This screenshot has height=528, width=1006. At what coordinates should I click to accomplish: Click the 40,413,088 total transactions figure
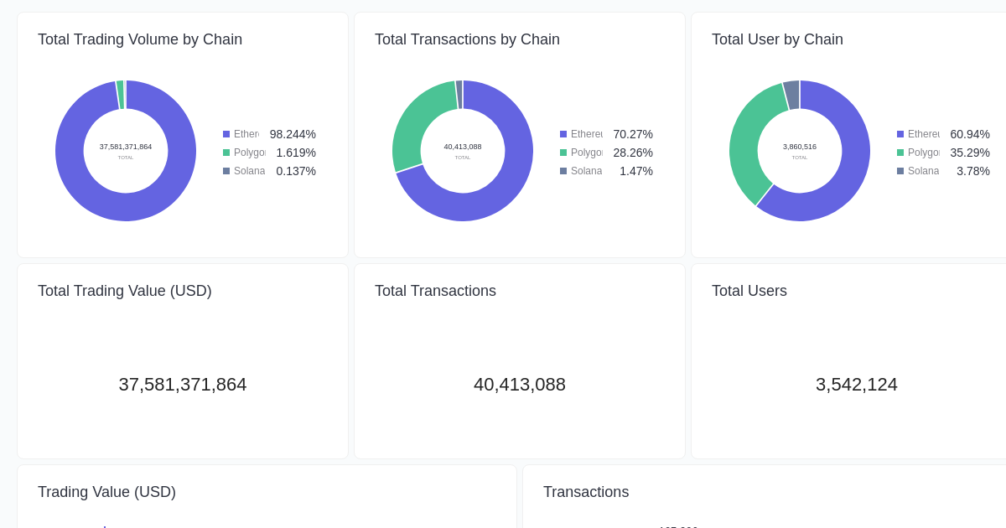point(520,385)
